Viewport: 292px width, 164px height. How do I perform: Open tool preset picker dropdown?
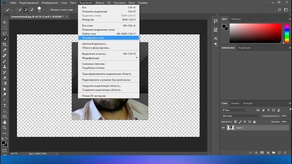11,10
